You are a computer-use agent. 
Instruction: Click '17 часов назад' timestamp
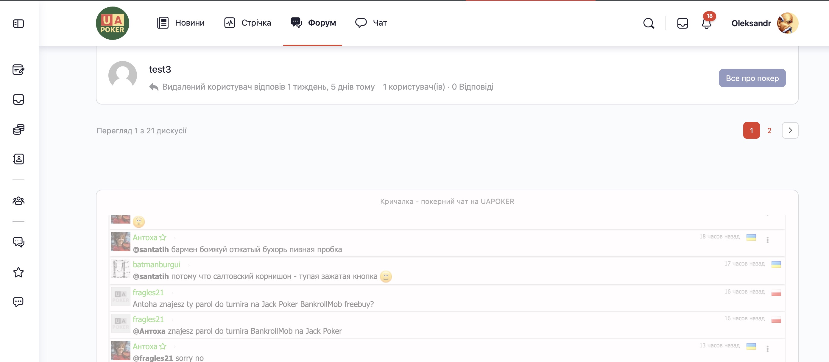[744, 263]
